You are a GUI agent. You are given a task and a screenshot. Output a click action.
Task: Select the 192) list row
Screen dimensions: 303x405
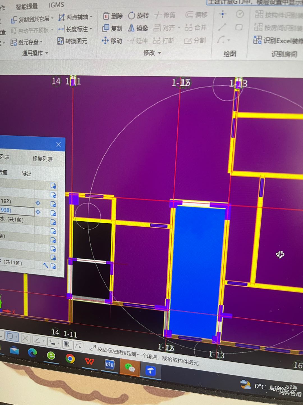point(17,202)
